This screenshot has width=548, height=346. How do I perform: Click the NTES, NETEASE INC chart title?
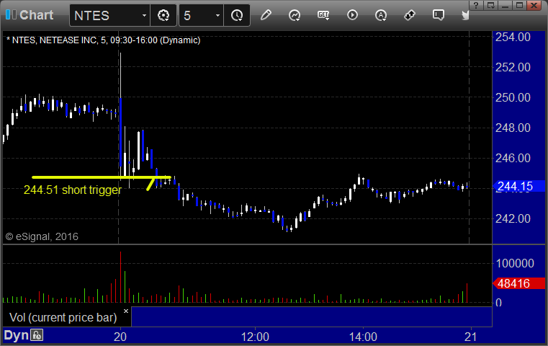point(104,40)
